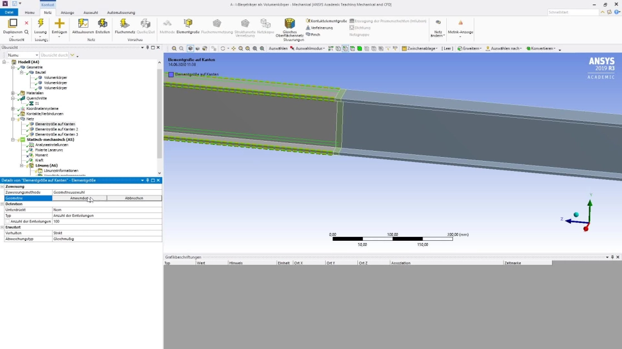
Task: Pin the Details panel
Action: (147, 180)
